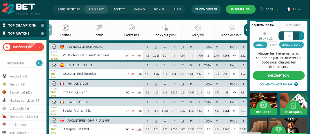Image resolution: width=310 pixels, height=134 pixels.
Task: Click the Basket-ball icon in sidebar
Action: click(4, 92)
